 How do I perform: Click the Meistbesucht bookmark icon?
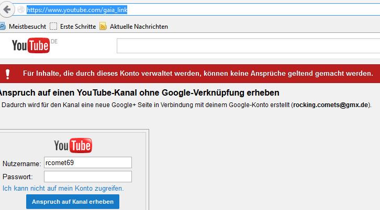coord(3,26)
